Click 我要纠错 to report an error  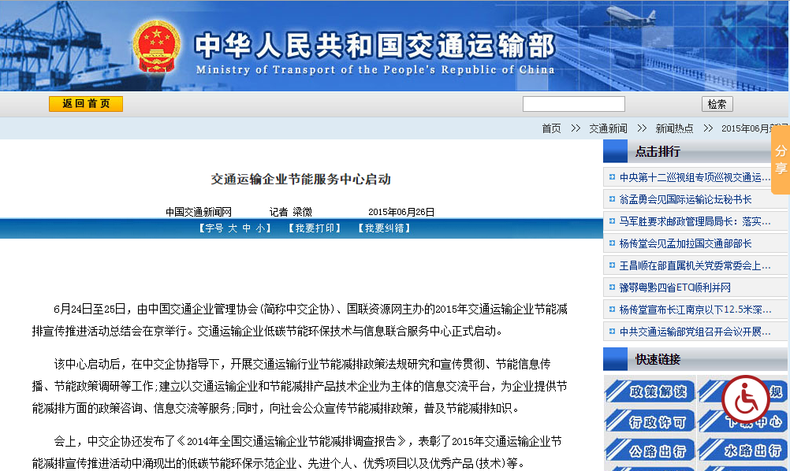point(385,228)
